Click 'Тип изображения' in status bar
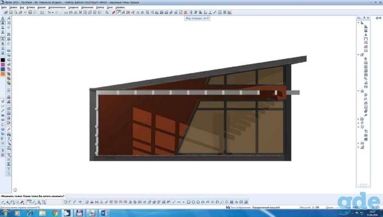This screenshot has height=217, width=383. click(x=240, y=208)
